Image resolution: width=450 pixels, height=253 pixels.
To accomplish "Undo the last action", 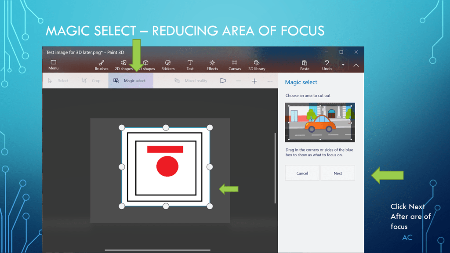I will (327, 65).
